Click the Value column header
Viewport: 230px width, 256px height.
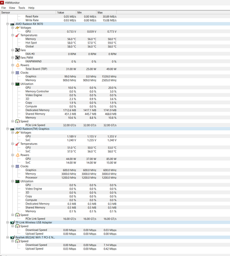click(66, 12)
